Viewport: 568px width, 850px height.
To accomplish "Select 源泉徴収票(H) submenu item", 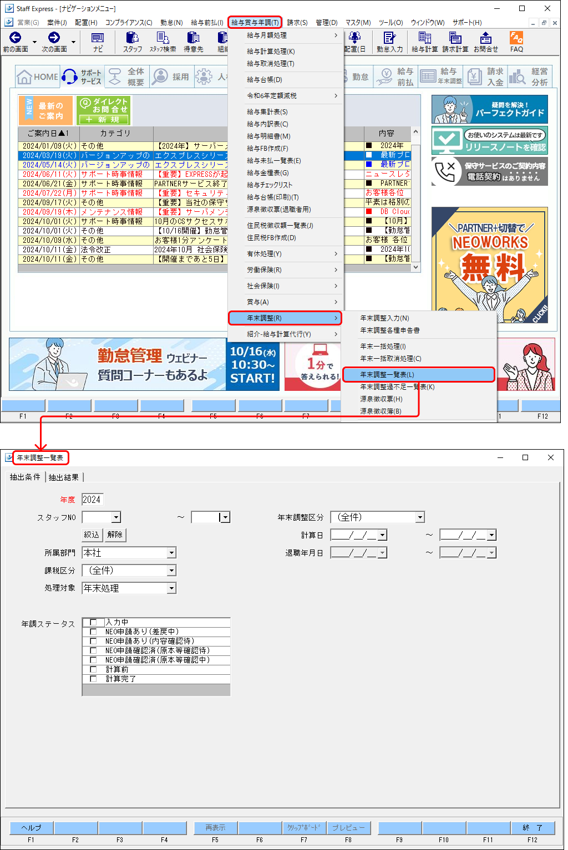I will tap(418, 399).
